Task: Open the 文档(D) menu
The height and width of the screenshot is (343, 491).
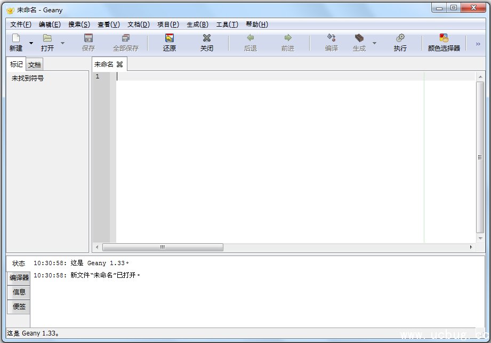Action: point(139,25)
